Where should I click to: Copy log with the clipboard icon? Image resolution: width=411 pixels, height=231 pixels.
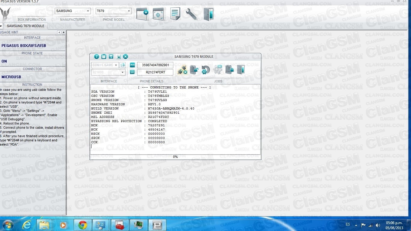104,57
